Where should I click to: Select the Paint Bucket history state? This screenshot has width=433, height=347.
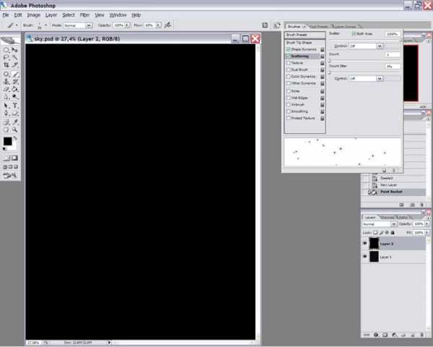392,192
